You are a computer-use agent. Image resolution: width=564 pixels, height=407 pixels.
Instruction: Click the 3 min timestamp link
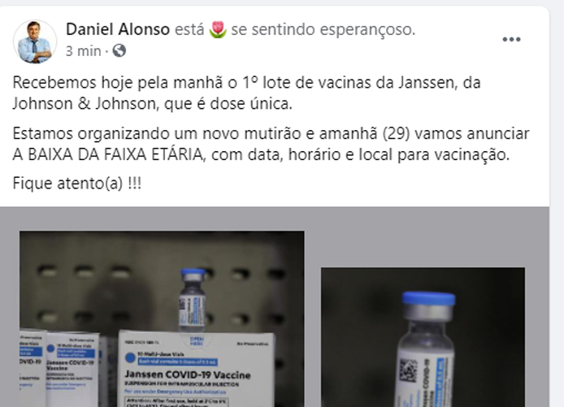click(83, 51)
